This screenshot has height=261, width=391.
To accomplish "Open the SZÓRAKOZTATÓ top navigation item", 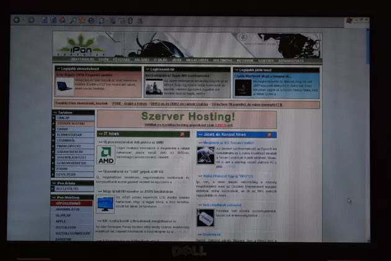I will 291,61.
